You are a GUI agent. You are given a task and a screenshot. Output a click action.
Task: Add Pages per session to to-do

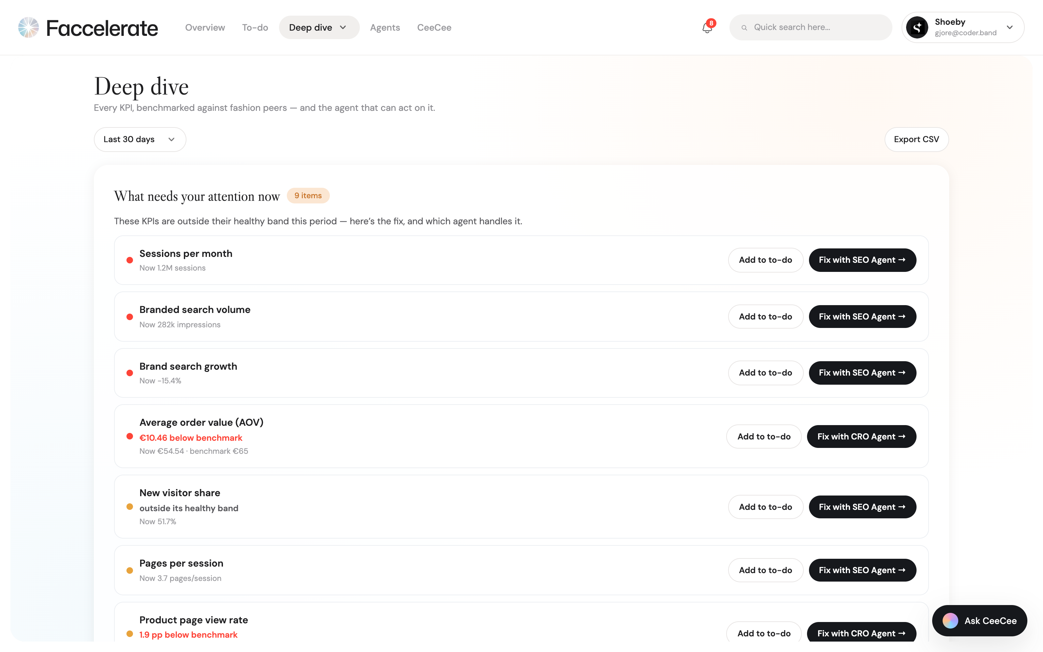765,570
